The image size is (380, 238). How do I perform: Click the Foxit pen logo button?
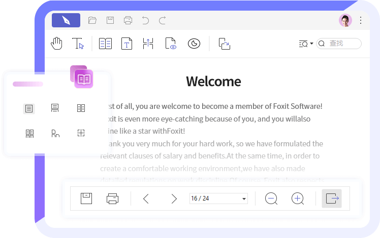(66, 20)
